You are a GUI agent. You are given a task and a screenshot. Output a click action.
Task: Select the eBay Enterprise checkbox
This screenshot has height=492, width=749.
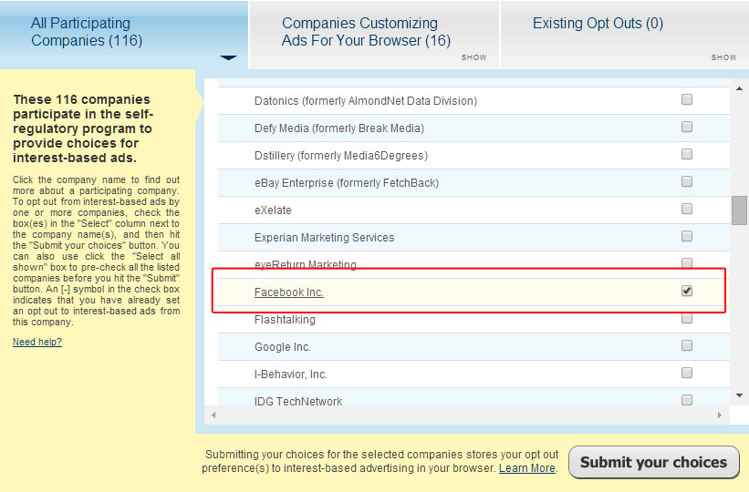(x=686, y=181)
